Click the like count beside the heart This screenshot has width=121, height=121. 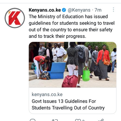83,120
